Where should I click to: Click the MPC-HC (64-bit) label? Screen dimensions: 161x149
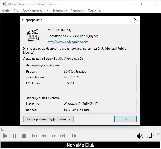pos(59,30)
